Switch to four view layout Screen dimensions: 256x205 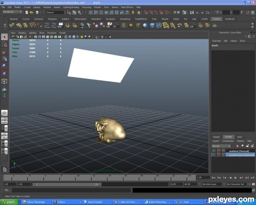coord(4,120)
